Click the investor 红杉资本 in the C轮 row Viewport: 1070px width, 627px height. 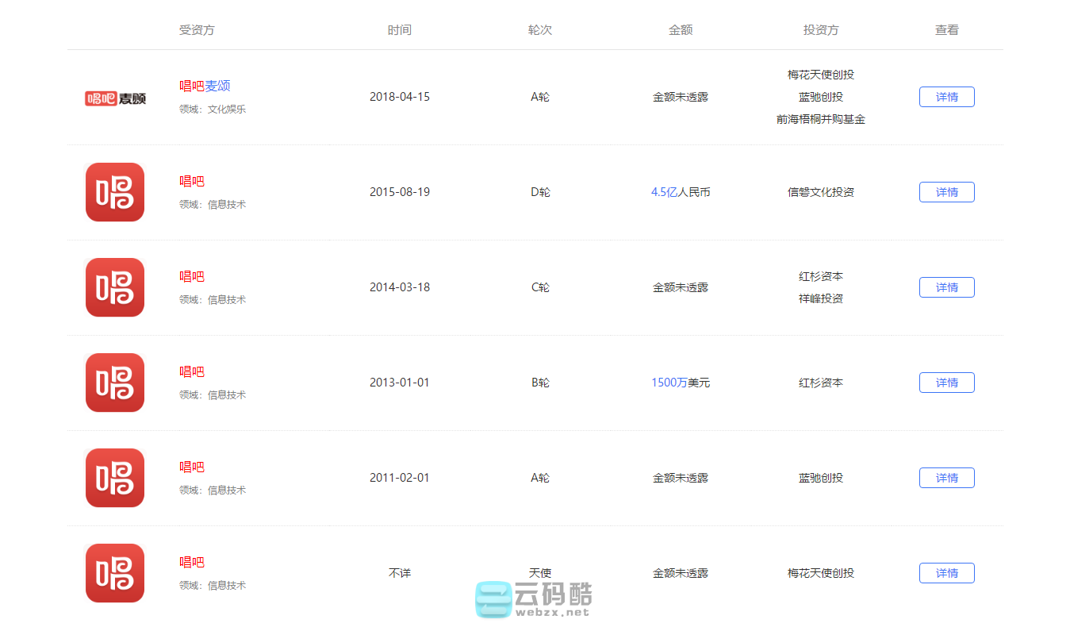click(820, 276)
